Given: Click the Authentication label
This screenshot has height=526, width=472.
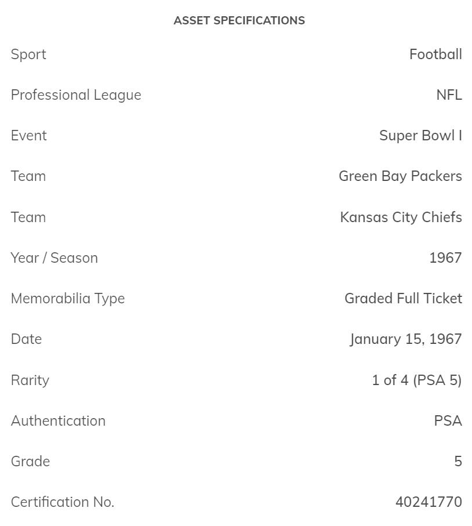Looking at the screenshot, I should [x=58, y=421].
